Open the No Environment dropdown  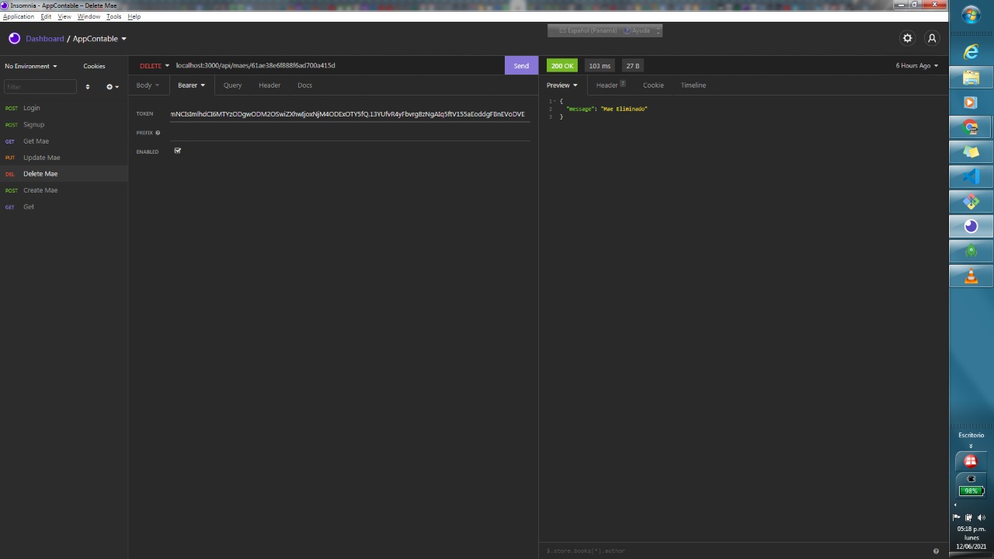[x=31, y=66]
